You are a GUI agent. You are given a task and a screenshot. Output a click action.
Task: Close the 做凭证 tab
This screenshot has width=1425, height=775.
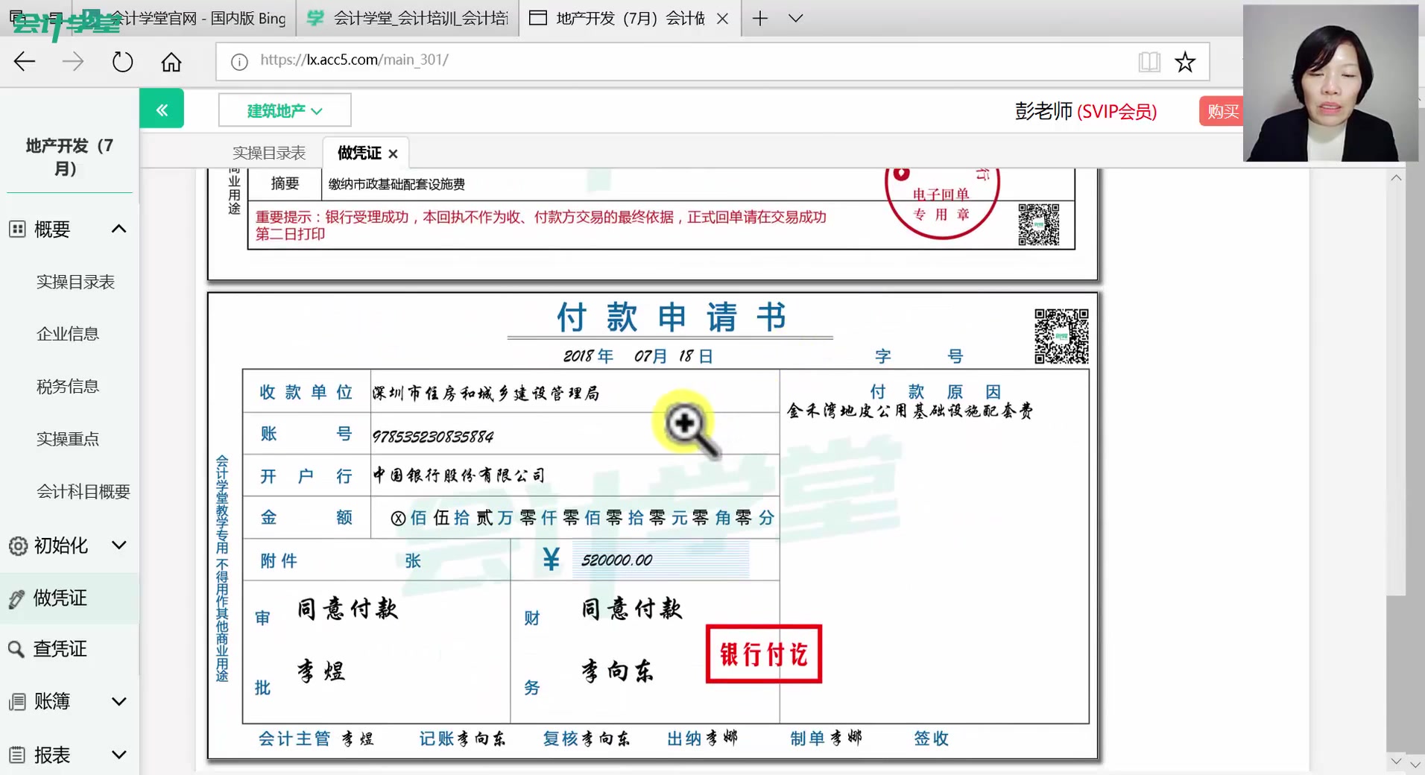394,154
